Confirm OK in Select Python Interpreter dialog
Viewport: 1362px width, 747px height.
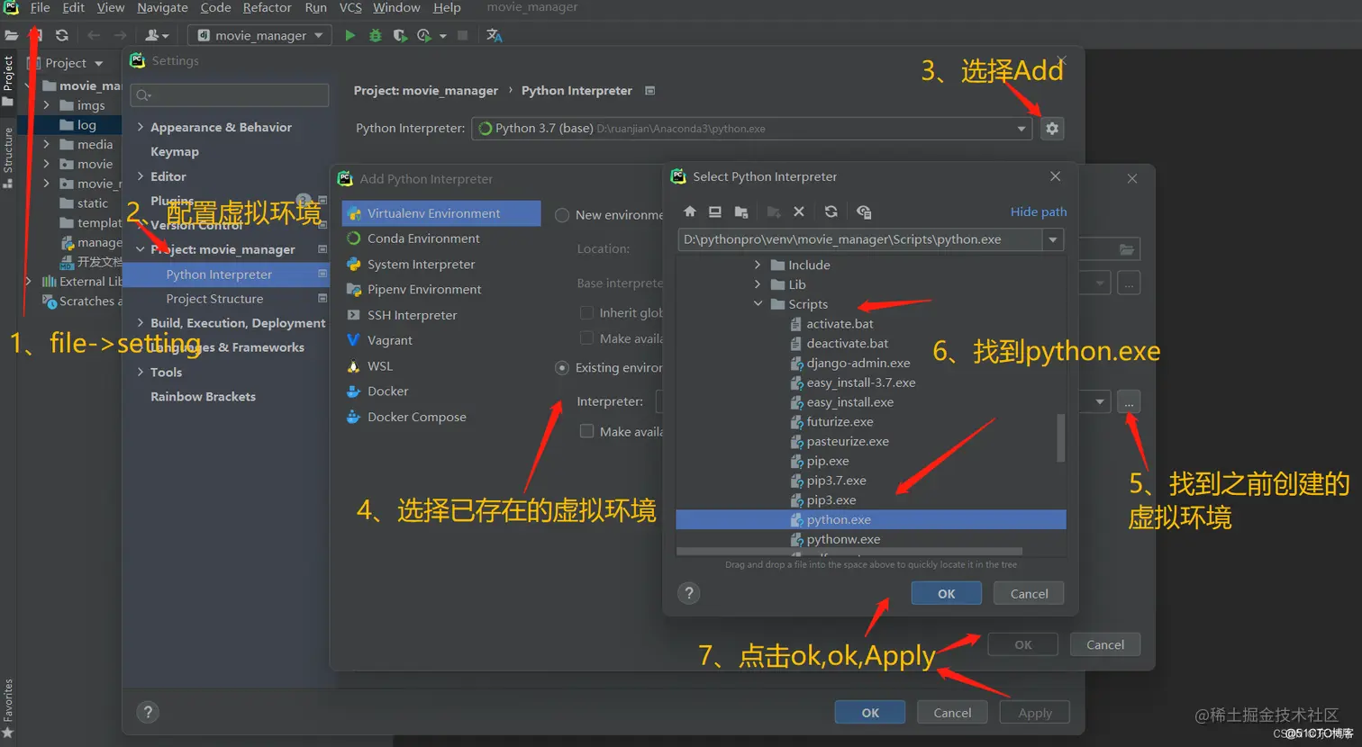click(x=946, y=593)
